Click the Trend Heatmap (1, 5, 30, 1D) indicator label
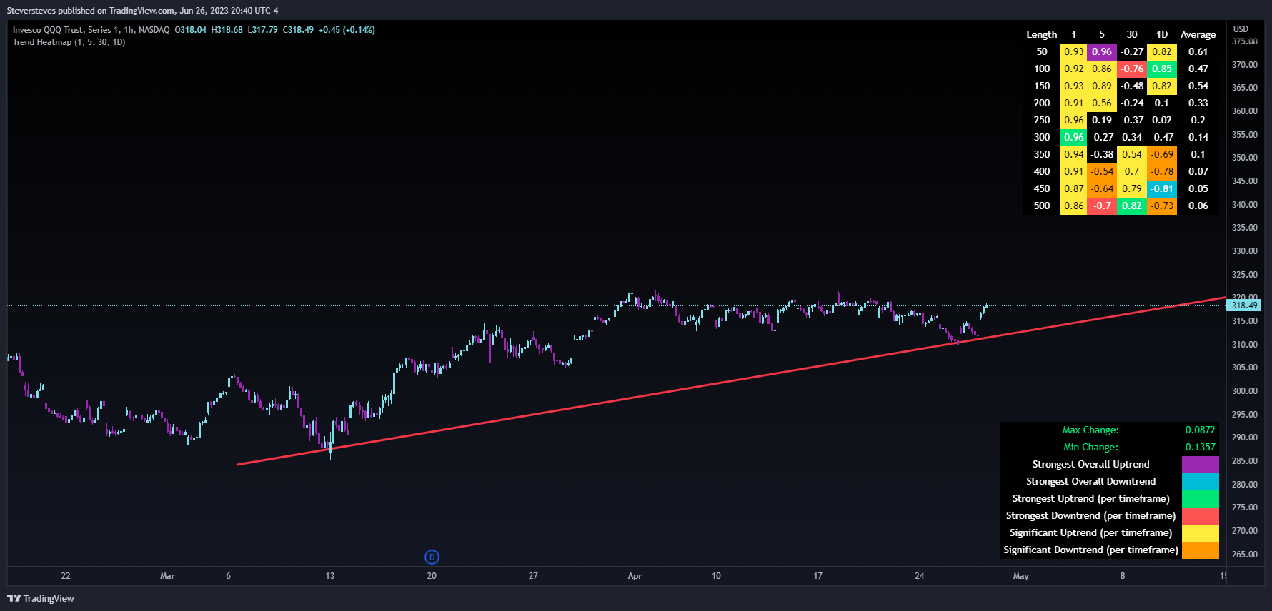Viewport: 1272px width, 611px height. (69, 42)
